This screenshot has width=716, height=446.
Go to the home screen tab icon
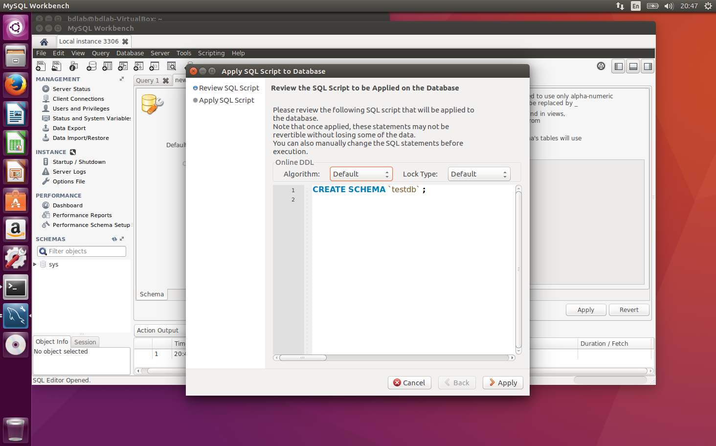click(x=44, y=42)
